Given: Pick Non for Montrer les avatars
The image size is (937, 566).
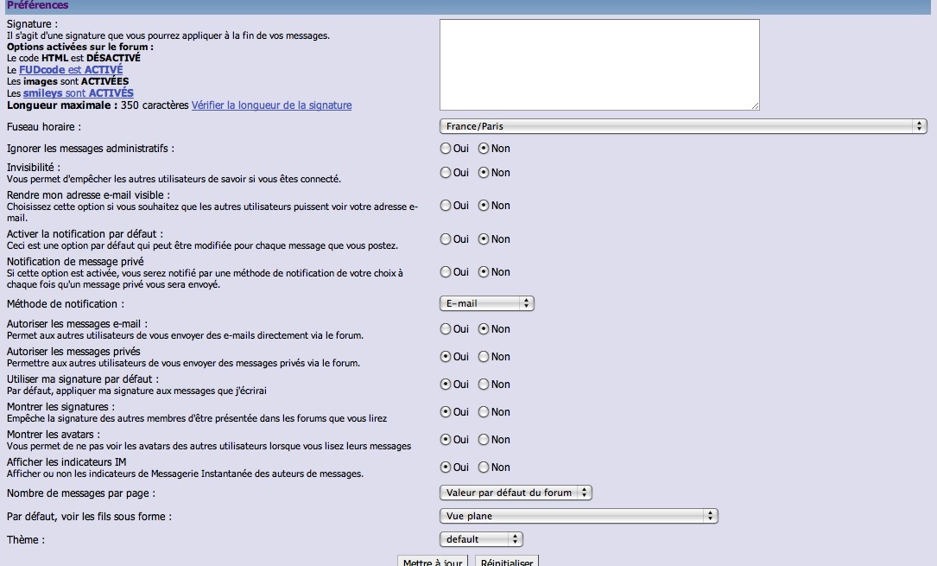Looking at the screenshot, I should click(x=484, y=440).
